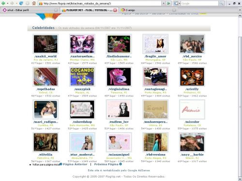
Task: Click the green back arrow button
Action: point(3,3)
